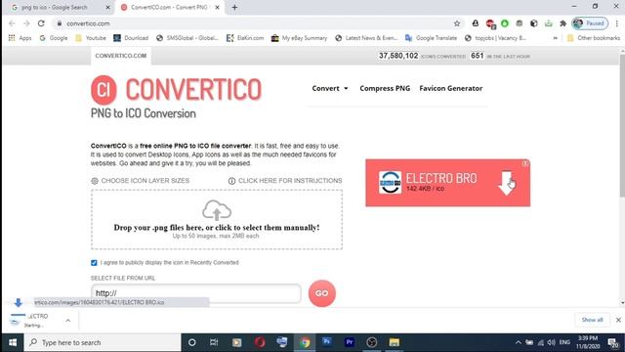Show hidden system tray icons

click(x=518, y=342)
